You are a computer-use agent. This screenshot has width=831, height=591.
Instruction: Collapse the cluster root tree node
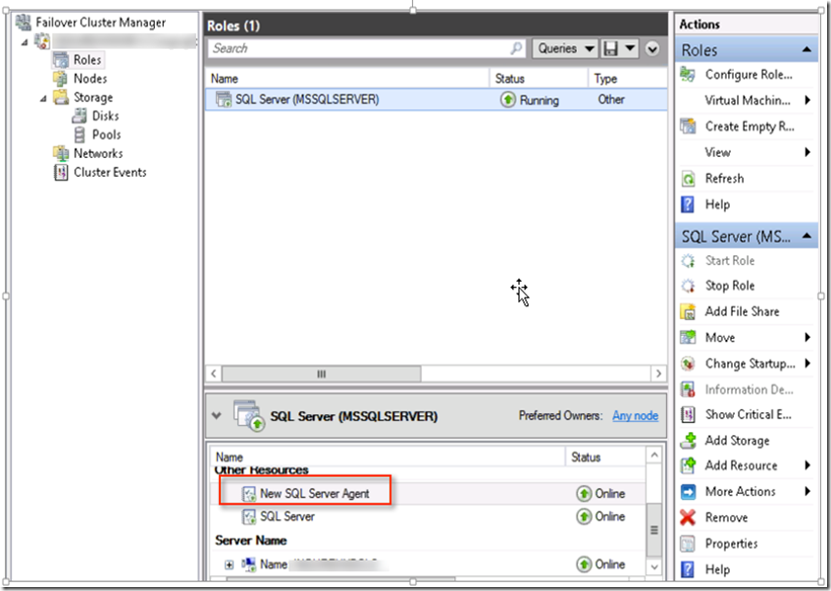coord(25,41)
